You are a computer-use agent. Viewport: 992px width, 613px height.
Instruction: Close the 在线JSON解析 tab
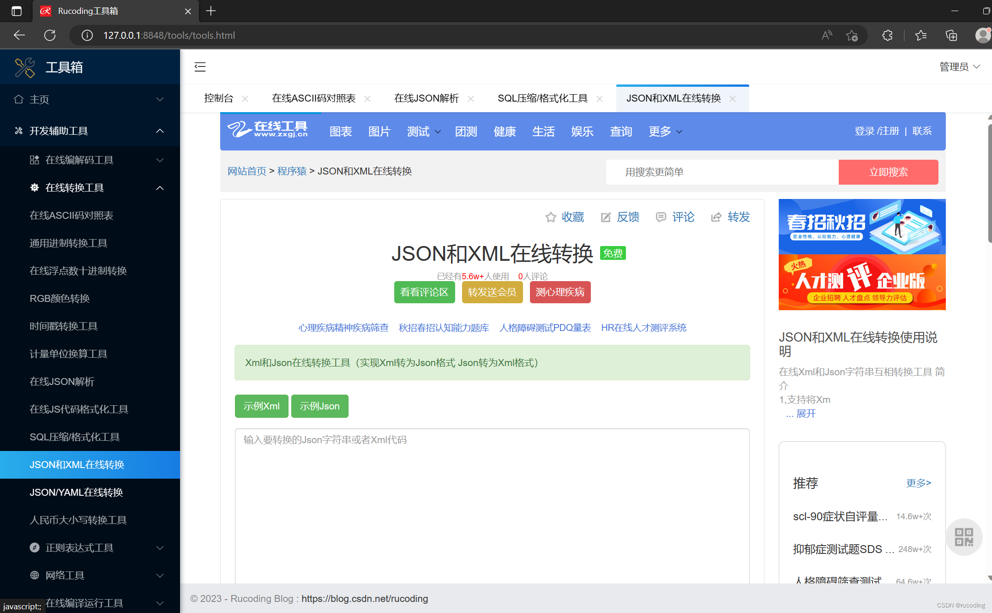tap(471, 99)
